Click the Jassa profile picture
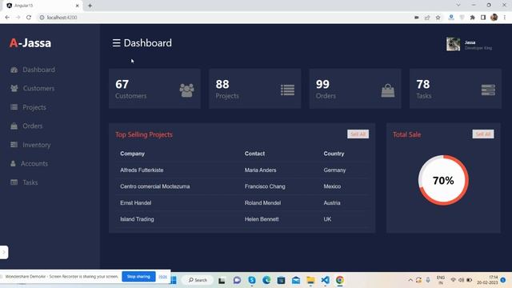 tap(454, 44)
